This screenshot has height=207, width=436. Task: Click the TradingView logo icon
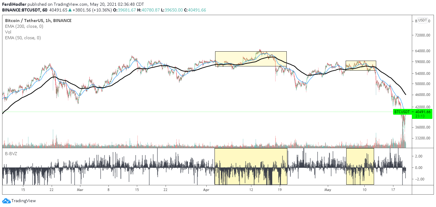pos(6,201)
